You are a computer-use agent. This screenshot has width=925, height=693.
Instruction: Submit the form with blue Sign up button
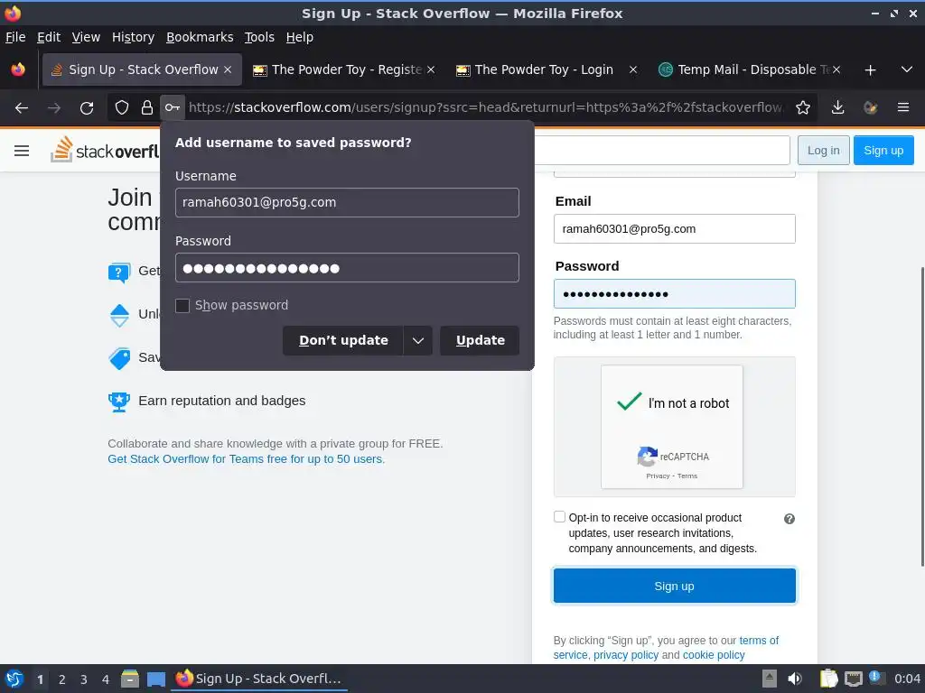tap(674, 587)
